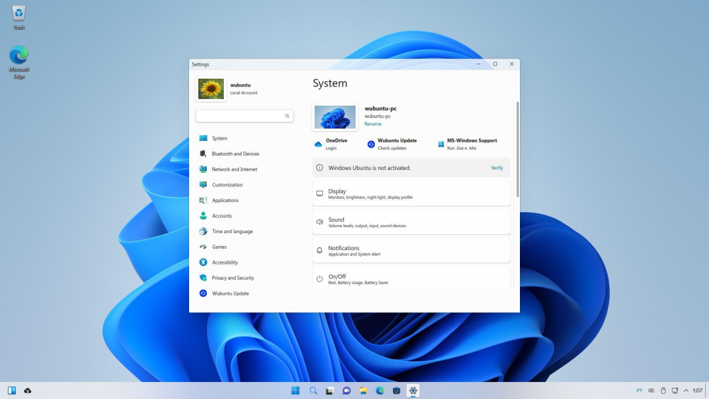
Task: Rename the wubuntu-pc computer
Action: (373, 123)
